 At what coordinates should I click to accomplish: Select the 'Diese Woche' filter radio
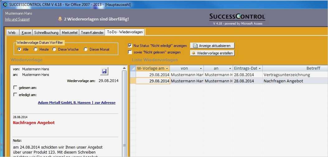coord(54,49)
